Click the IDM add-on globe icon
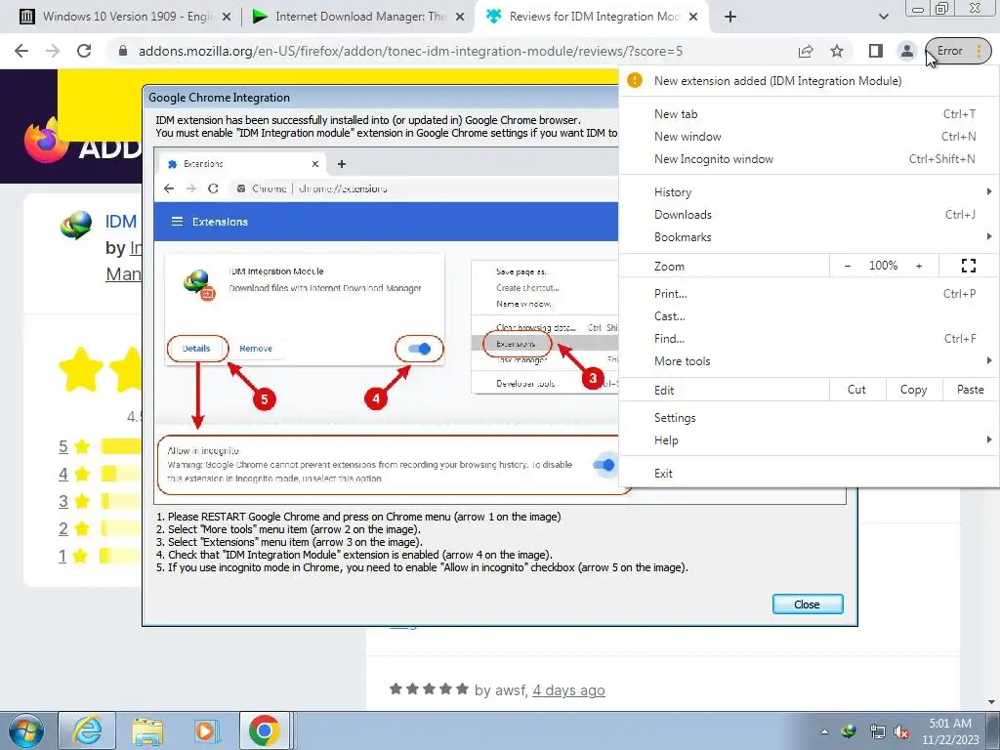Image resolution: width=1000 pixels, height=750 pixels. click(x=76, y=226)
